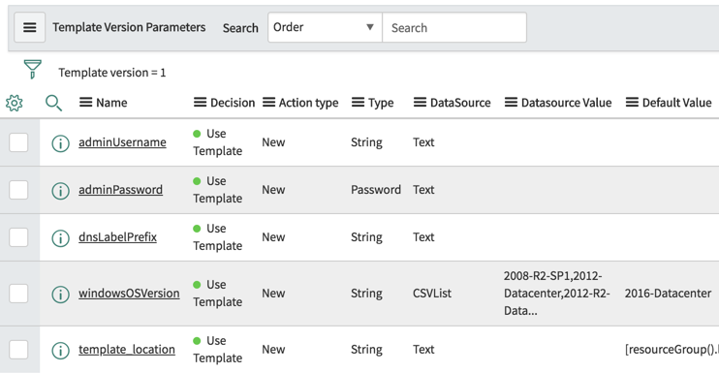This screenshot has height=373, width=719.
Task: Select the adminPassword row checkbox
Action: (x=18, y=190)
